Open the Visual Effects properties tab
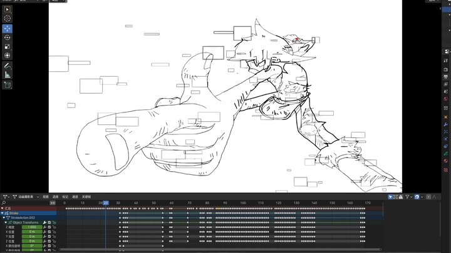The image size is (451, 253). pyautogui.click(x=445, y=132)
